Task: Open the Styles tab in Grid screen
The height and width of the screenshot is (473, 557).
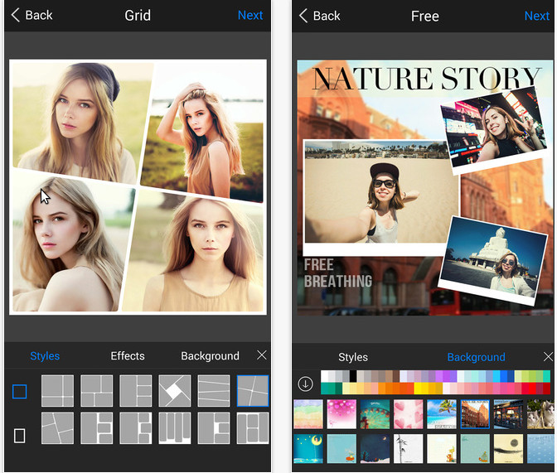Action: click(45, 356)
